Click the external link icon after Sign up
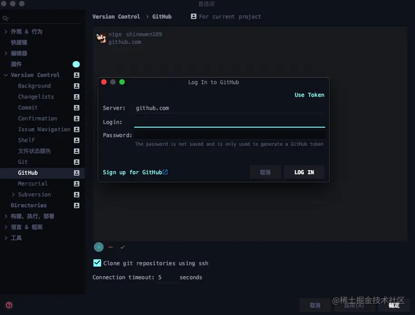Image resolution: width=415 pixels, height=315 pixels. point(165,172)
